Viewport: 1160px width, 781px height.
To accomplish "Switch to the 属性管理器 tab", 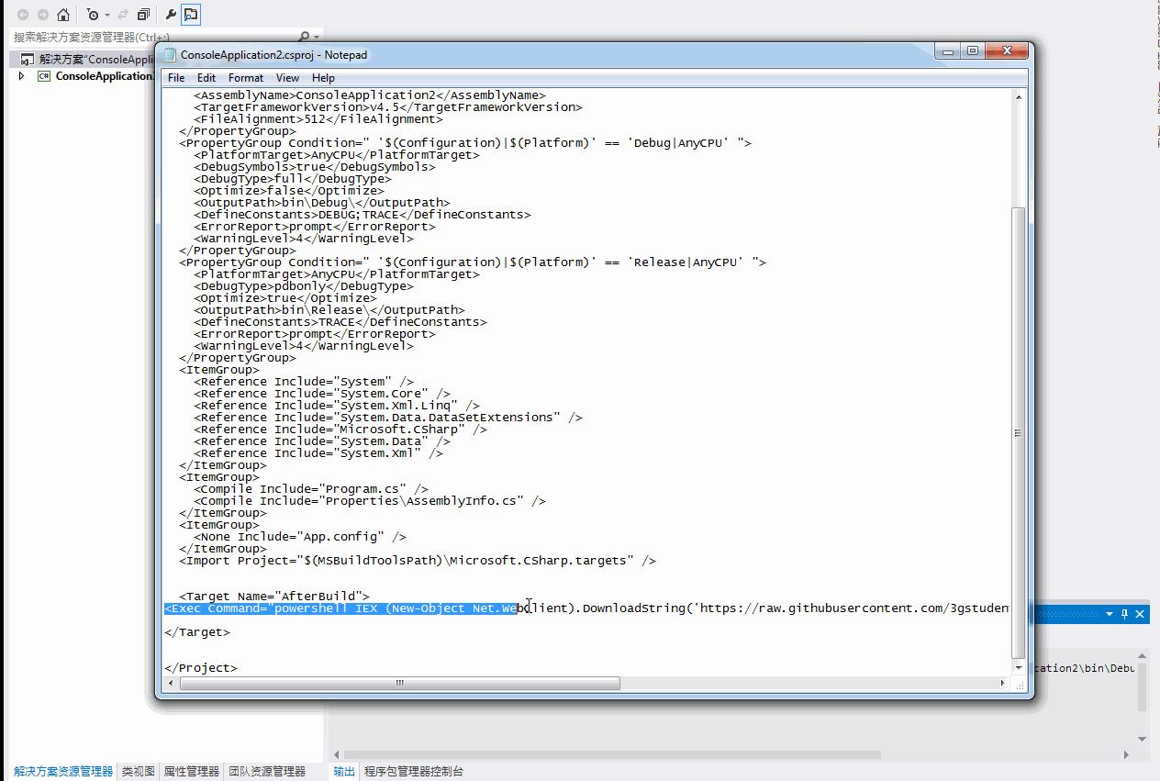I will [192, 771].
